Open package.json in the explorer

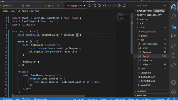[151, 77]
